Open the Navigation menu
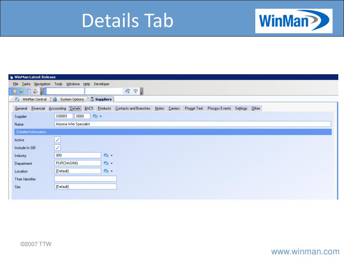Image resolution: width=344 pixels, height=258 pixels. point(42,84)
